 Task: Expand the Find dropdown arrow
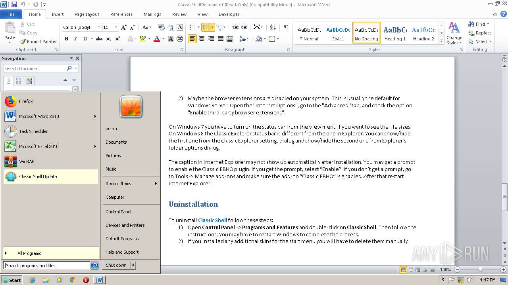pos(488,24)
